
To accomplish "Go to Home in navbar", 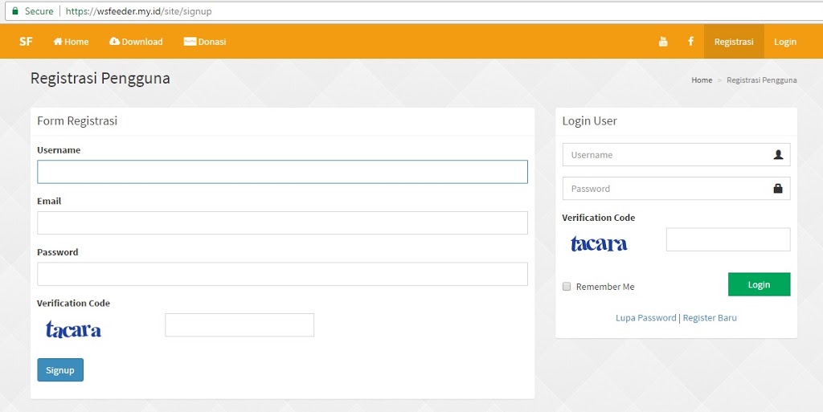I will pos(71,42).
